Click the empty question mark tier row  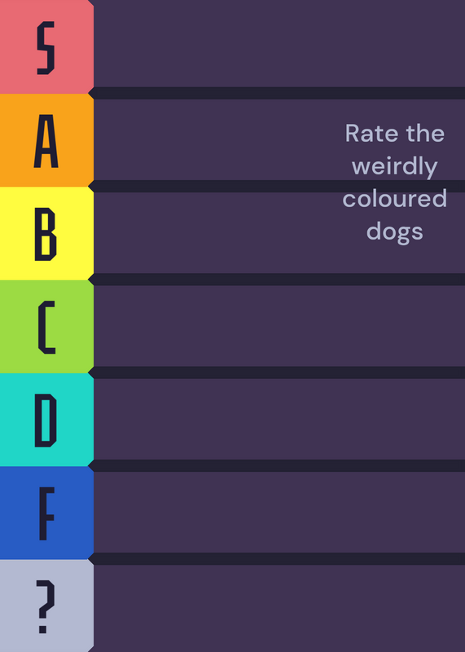[x=279, y=608]
